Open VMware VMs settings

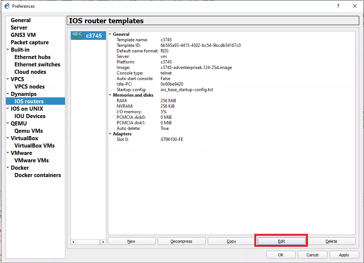[32, 160]
